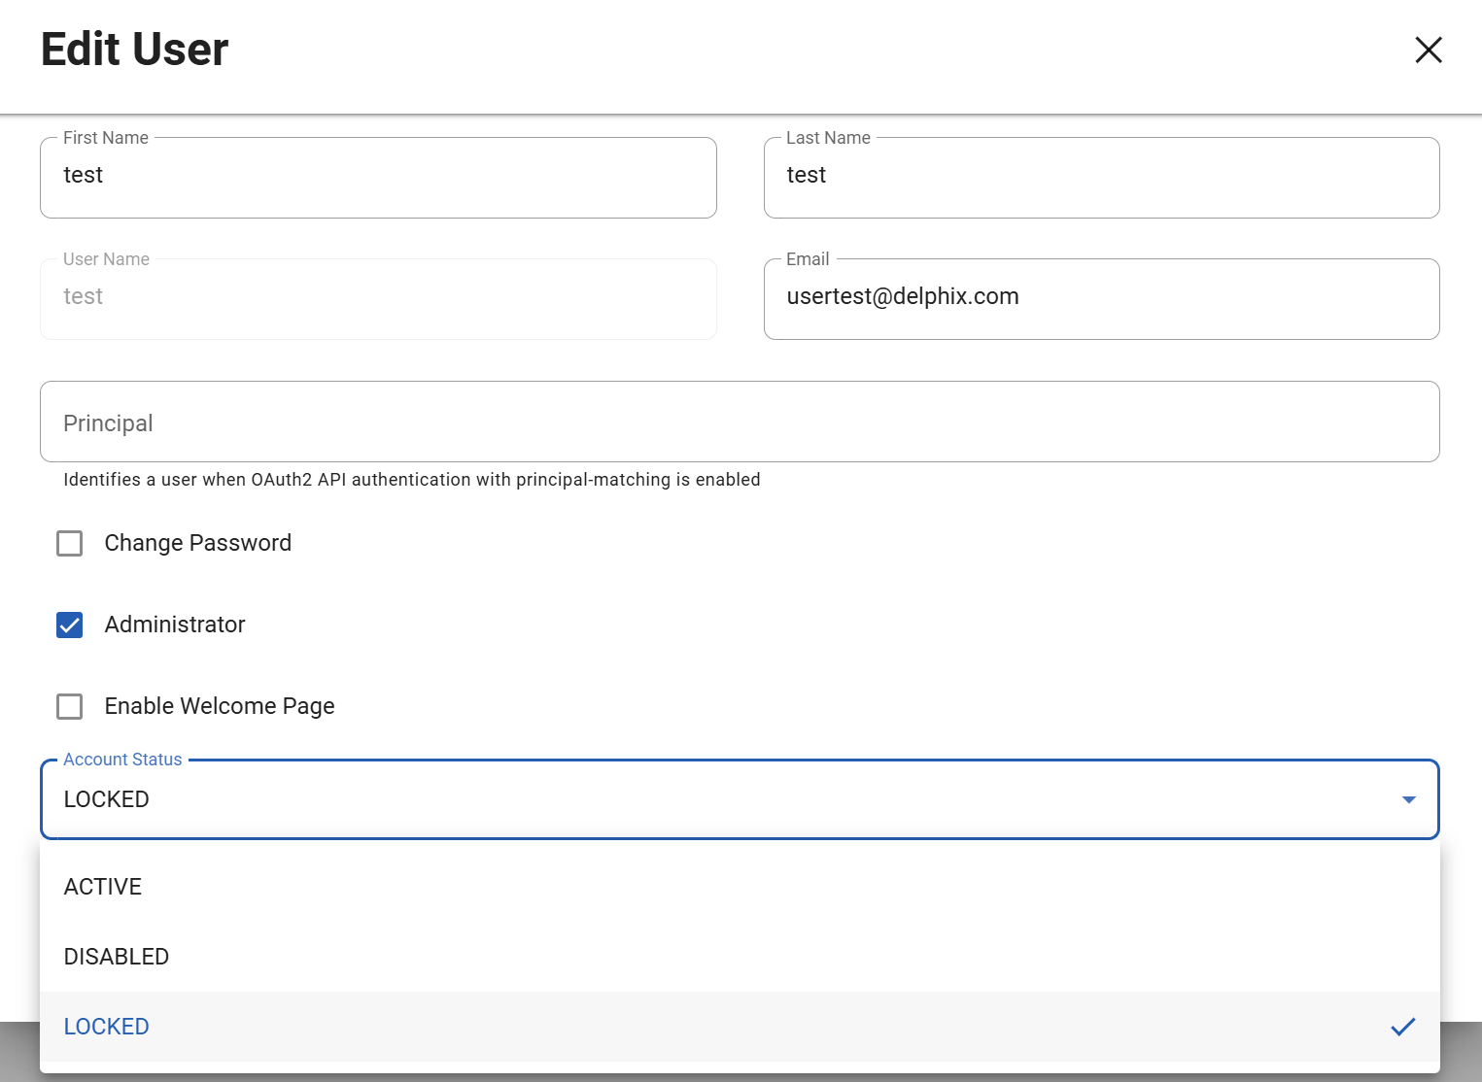Click the checkmark icon beside LOCKED
The width and height of the screenshot is (1482, 1082).
1402,1027
